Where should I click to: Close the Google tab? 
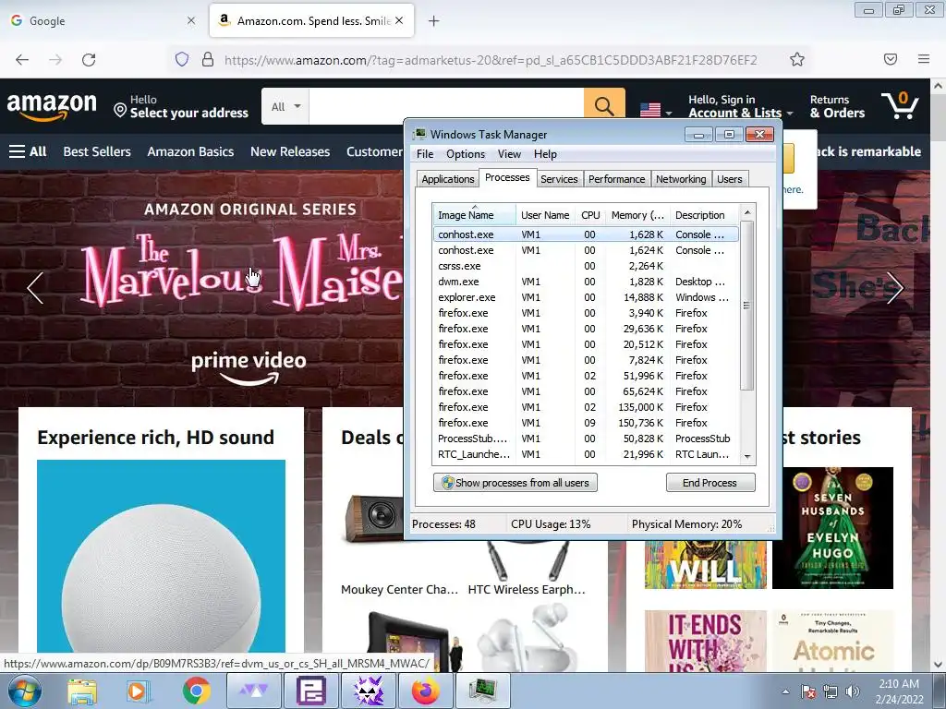[x=191, y=20]
